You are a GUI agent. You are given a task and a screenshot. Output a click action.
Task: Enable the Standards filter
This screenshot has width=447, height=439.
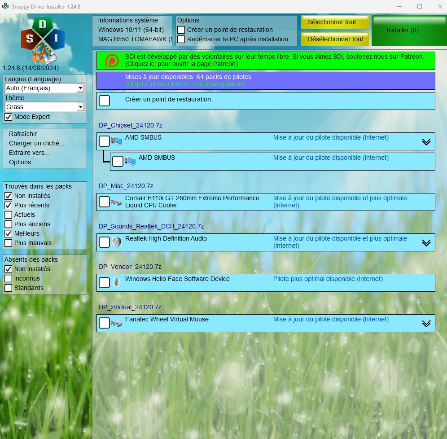[8, 288]
